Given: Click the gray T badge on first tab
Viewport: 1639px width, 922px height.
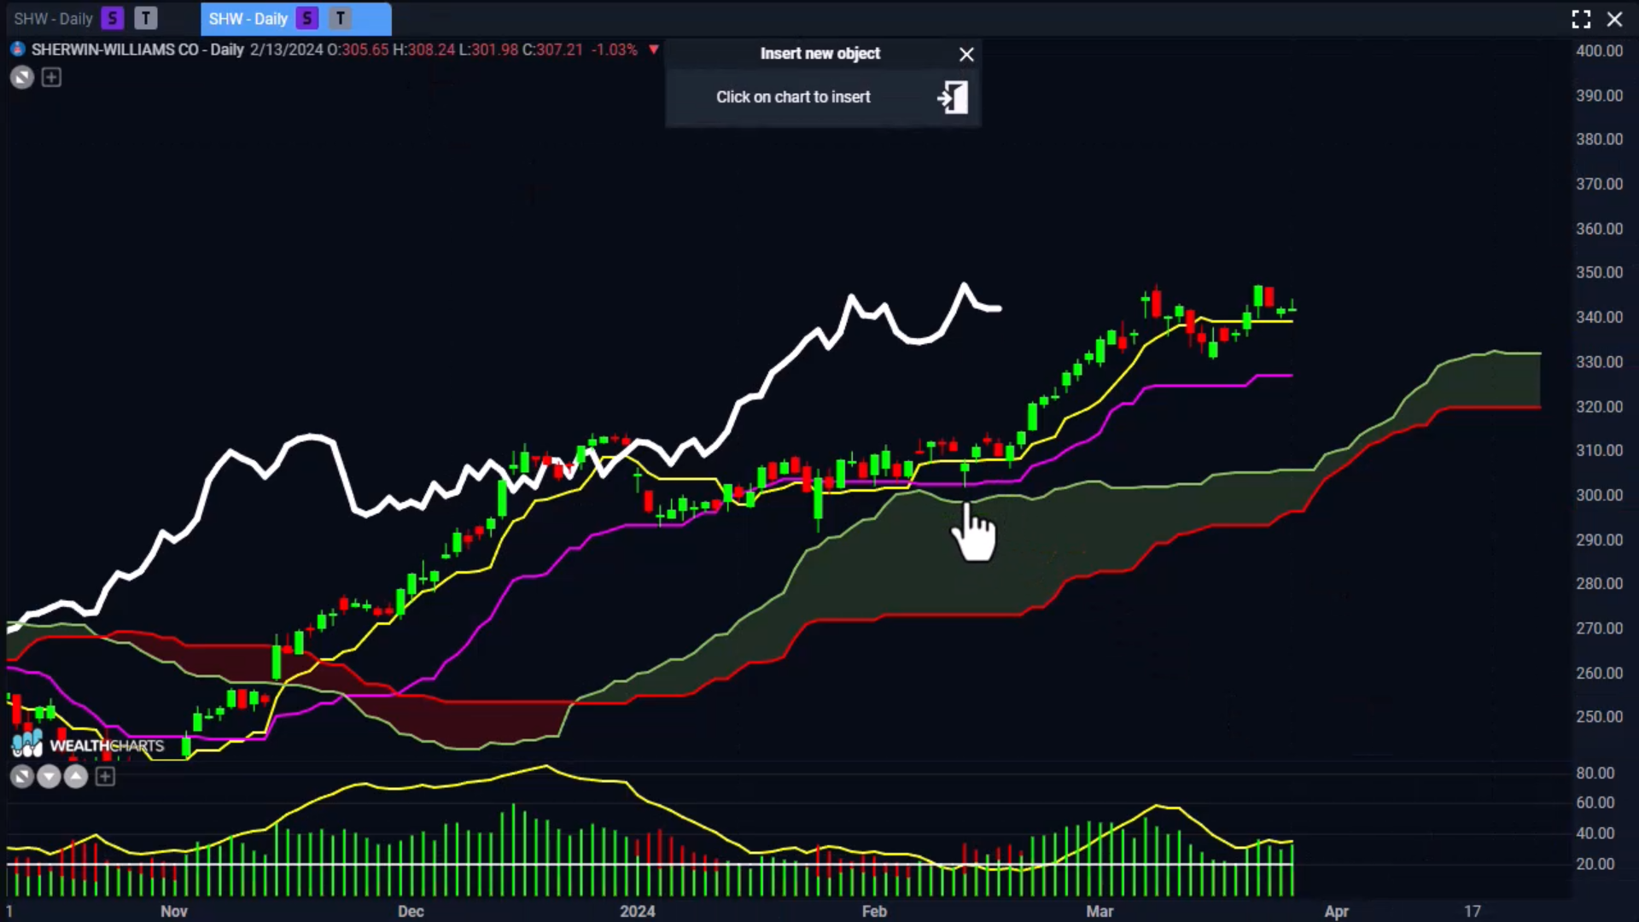Looking at the screenshot, I should tap(146, 18).
